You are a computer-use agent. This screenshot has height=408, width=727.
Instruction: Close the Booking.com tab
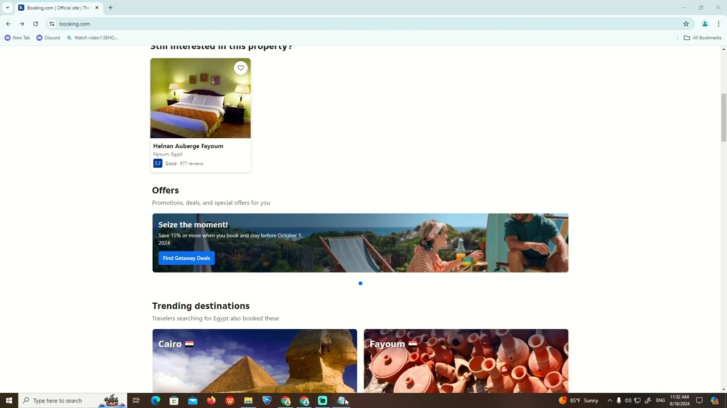[x=97, y=8]
